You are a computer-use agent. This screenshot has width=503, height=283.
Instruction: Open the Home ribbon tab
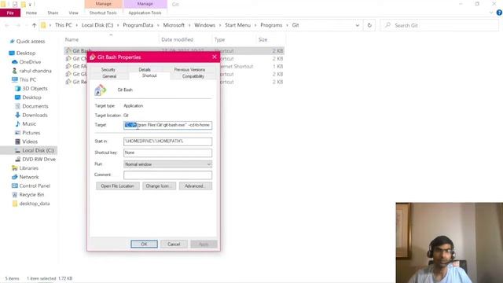click(31, 13)
